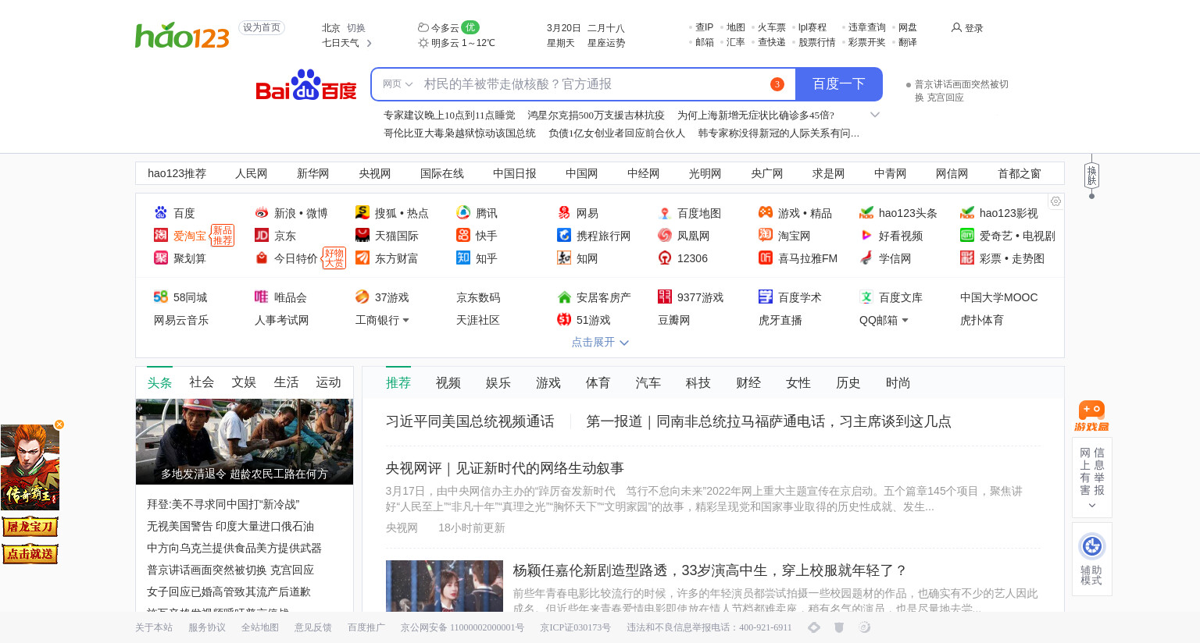Screen dimensions: 1200x643
Task: Click 换肤 skin change tag
Action: tap(1091, 176)
